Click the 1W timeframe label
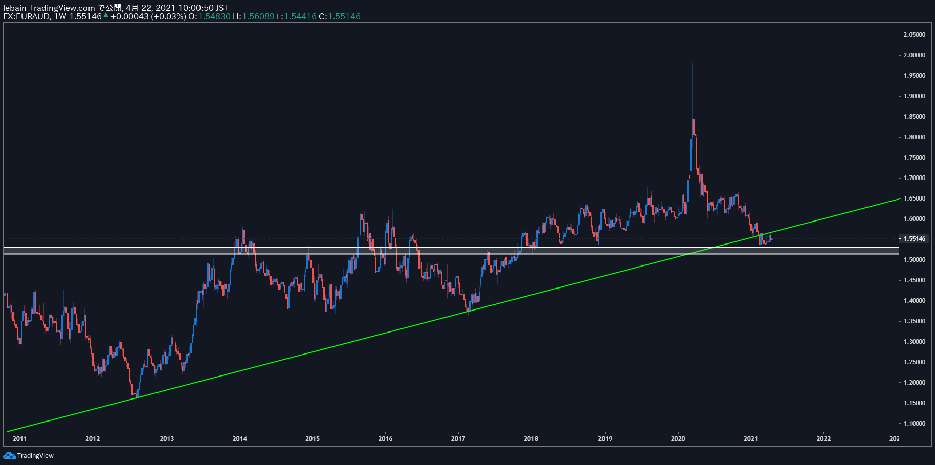Image resolution: width=935 pixels, height=465 pixels. (60, 16)
